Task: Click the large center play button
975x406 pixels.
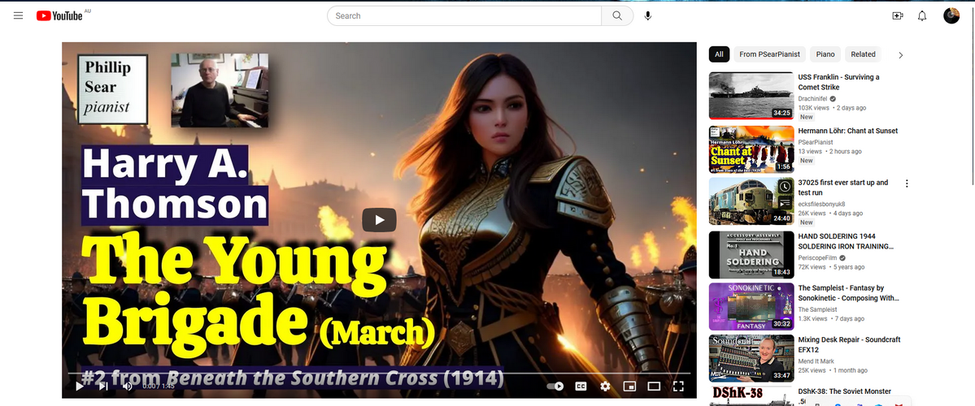Action: pyautogui.click(x=379, y=220)
